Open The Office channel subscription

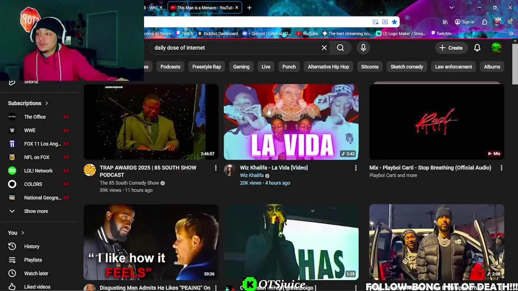[38, 117]
